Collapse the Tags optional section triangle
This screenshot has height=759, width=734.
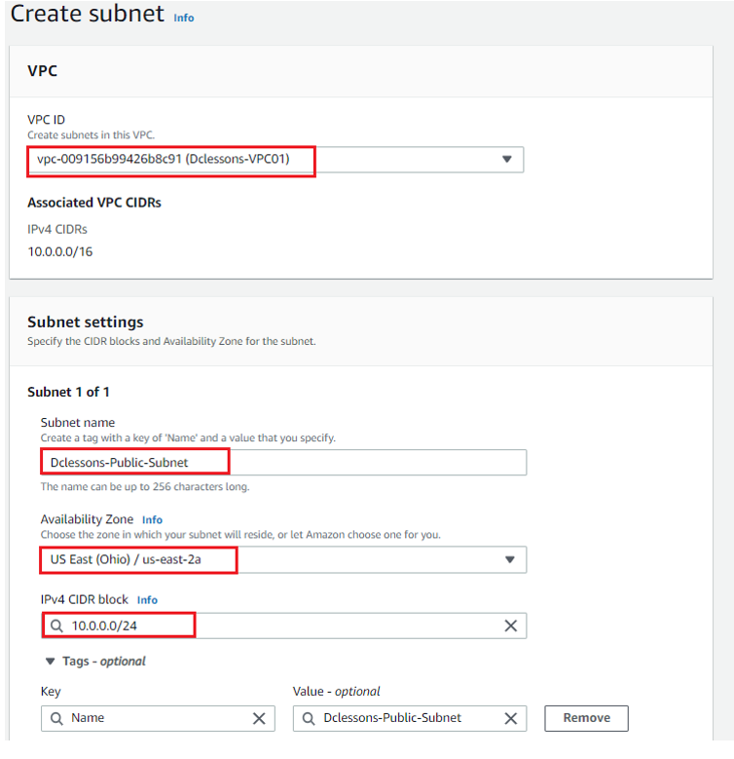pos(50,662)
